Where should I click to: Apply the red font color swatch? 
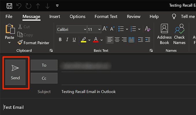[x=96, y=40]
